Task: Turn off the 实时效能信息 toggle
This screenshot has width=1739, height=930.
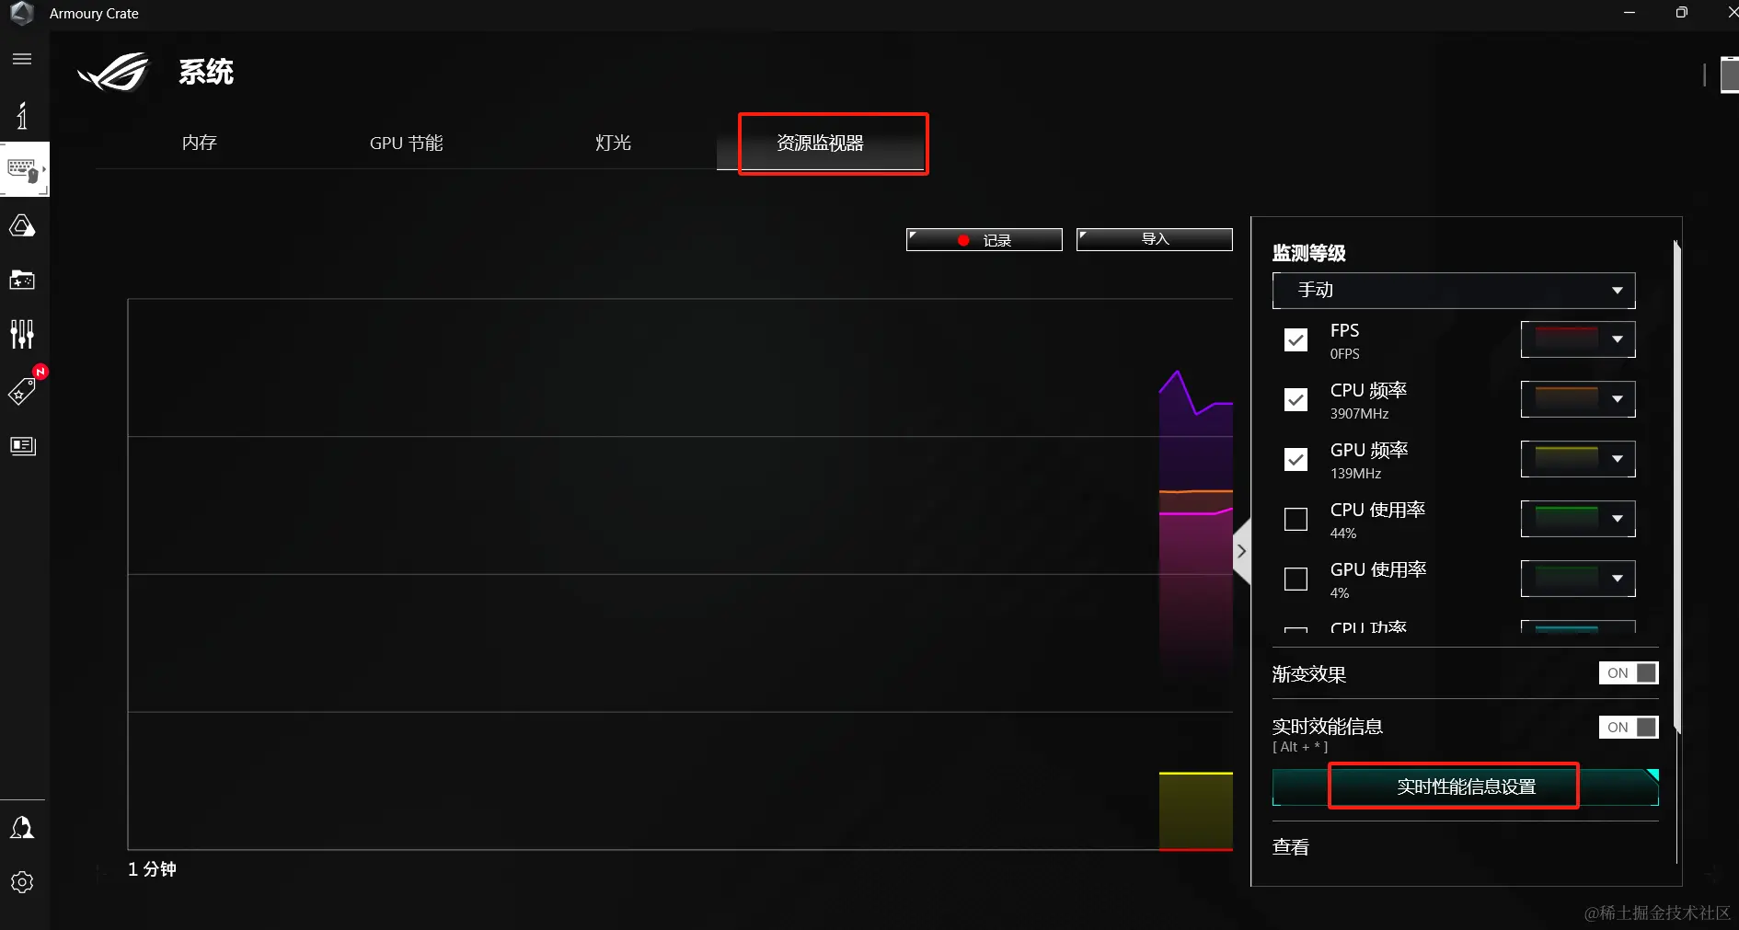Action: click(x=1629, y=728)
